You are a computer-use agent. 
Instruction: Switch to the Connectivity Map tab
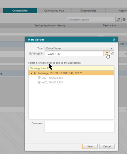click(x=54, y=11)
